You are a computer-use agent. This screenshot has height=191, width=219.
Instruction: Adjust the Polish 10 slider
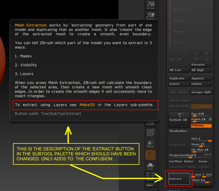coord(200,120)
